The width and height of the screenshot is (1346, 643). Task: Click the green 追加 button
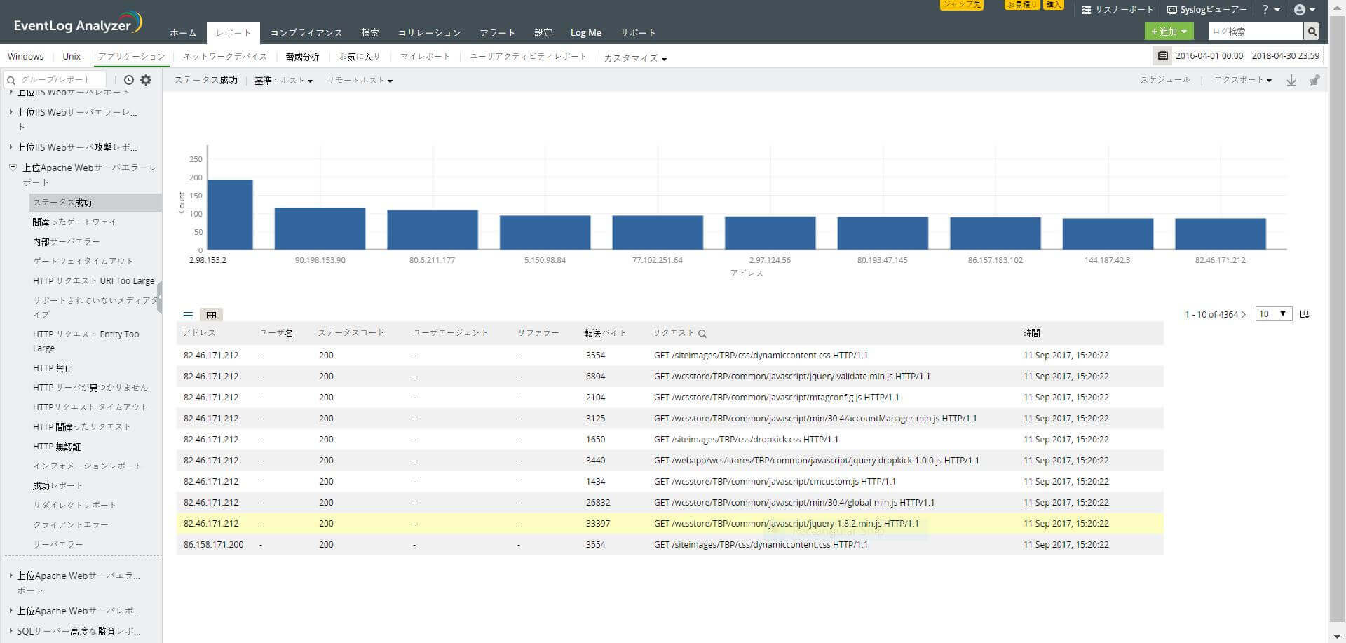pos(1168,32)
